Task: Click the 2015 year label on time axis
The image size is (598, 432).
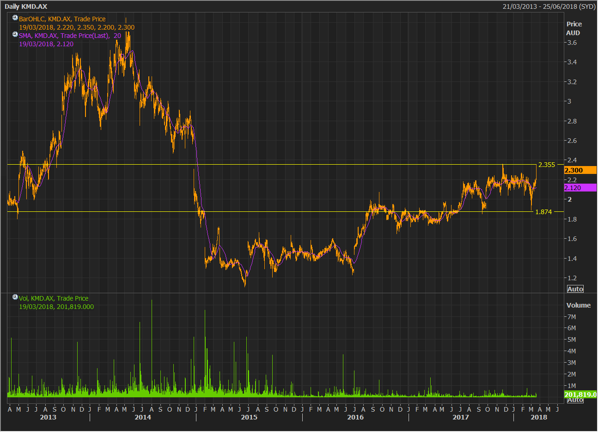Action: [x=249, y=417]
